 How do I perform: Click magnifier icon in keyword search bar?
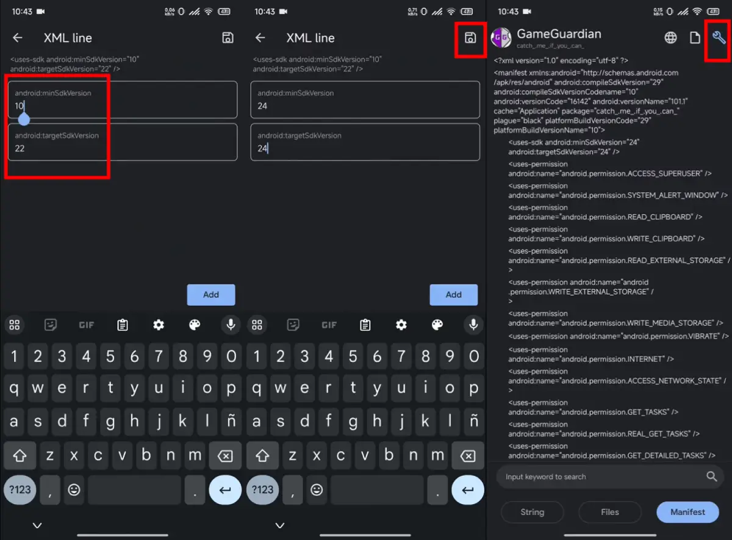tap(711, 477)
